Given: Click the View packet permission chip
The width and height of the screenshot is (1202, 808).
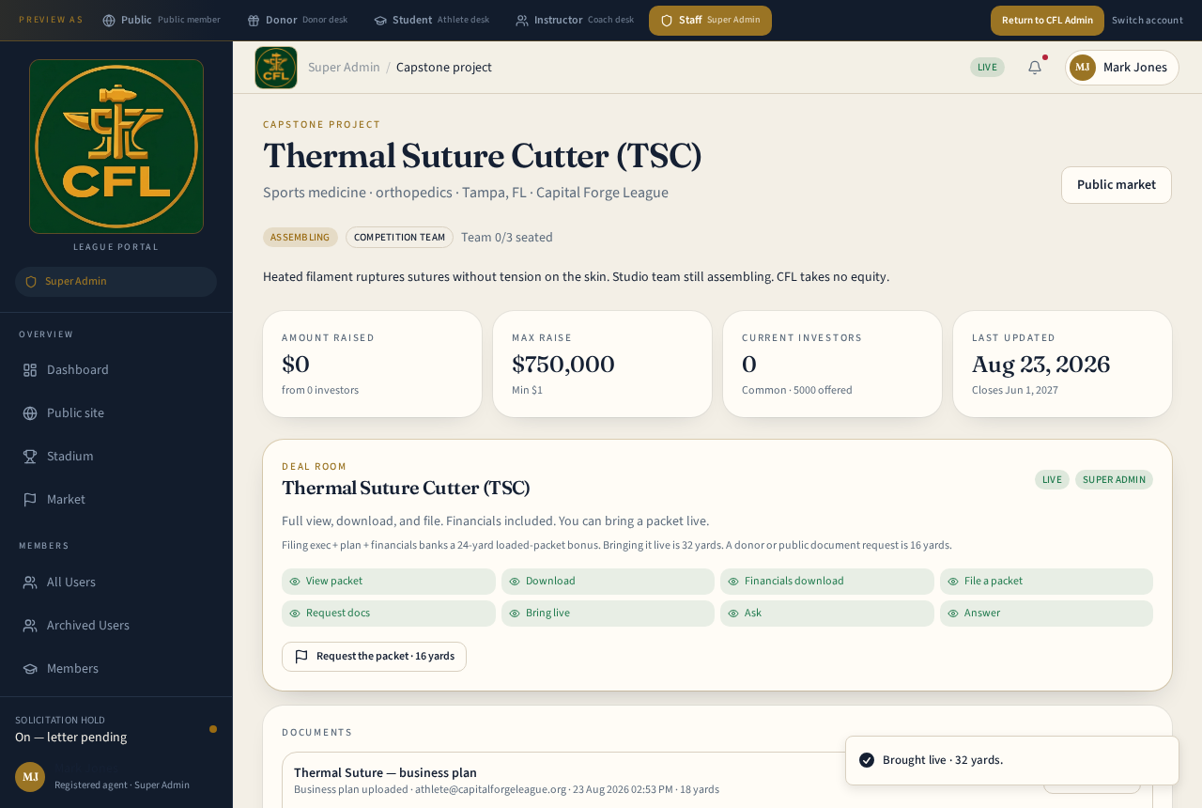Looking at the screenshot, I should tap(389, 582).
